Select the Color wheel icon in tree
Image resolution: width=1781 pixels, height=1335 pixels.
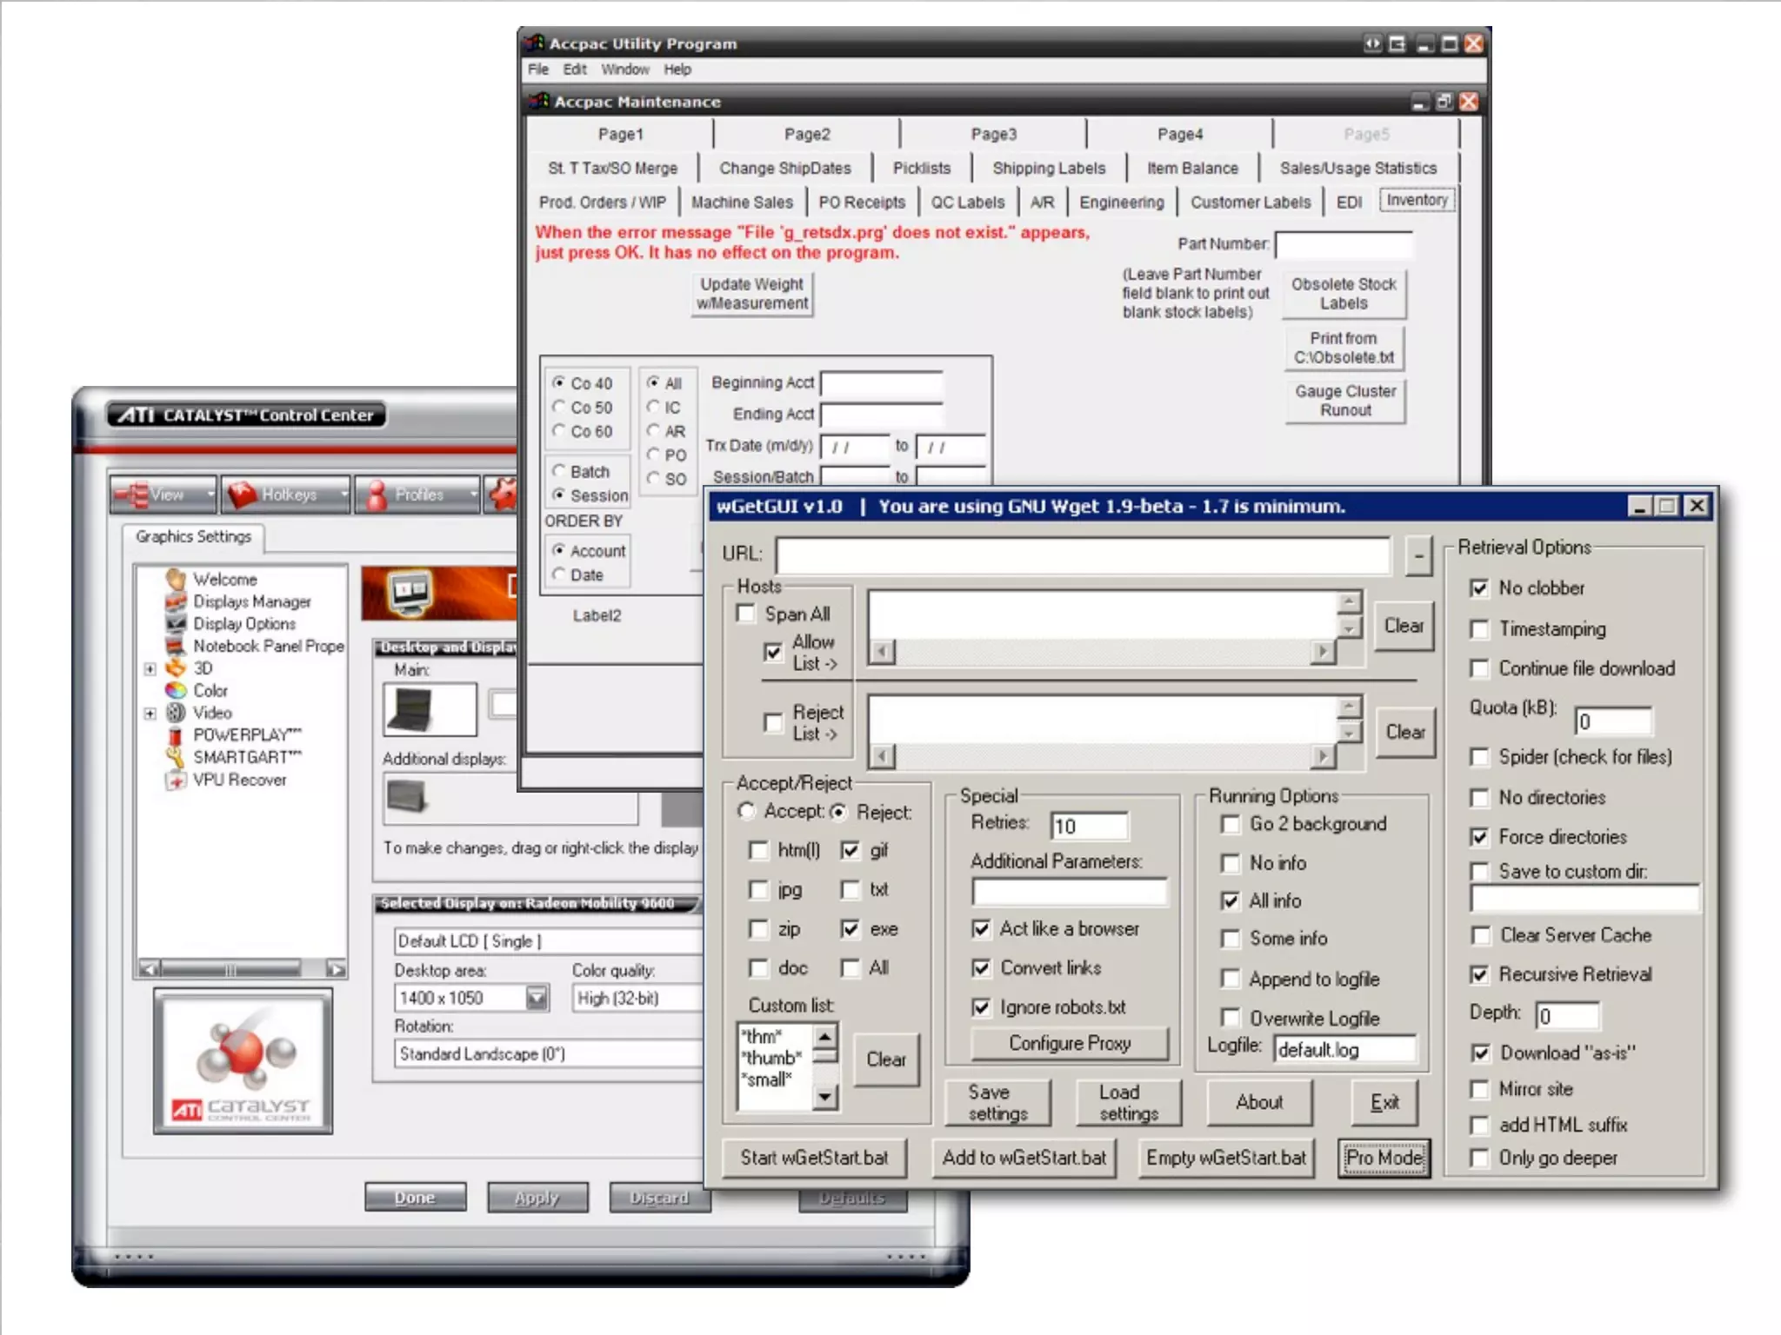tap(176, 690)
